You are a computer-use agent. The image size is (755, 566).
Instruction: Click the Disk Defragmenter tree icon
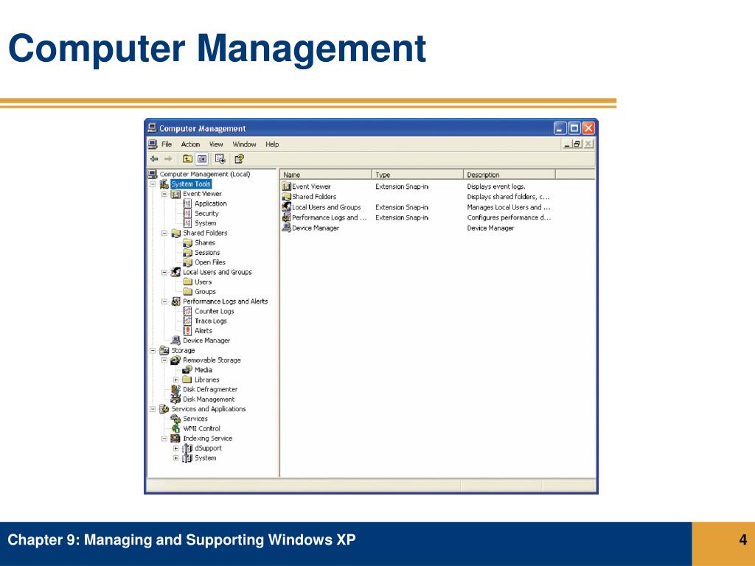coord(175,389)
